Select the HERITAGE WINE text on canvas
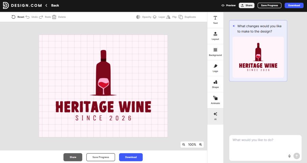This screenshot has height=163, width=307. (103, 107)
